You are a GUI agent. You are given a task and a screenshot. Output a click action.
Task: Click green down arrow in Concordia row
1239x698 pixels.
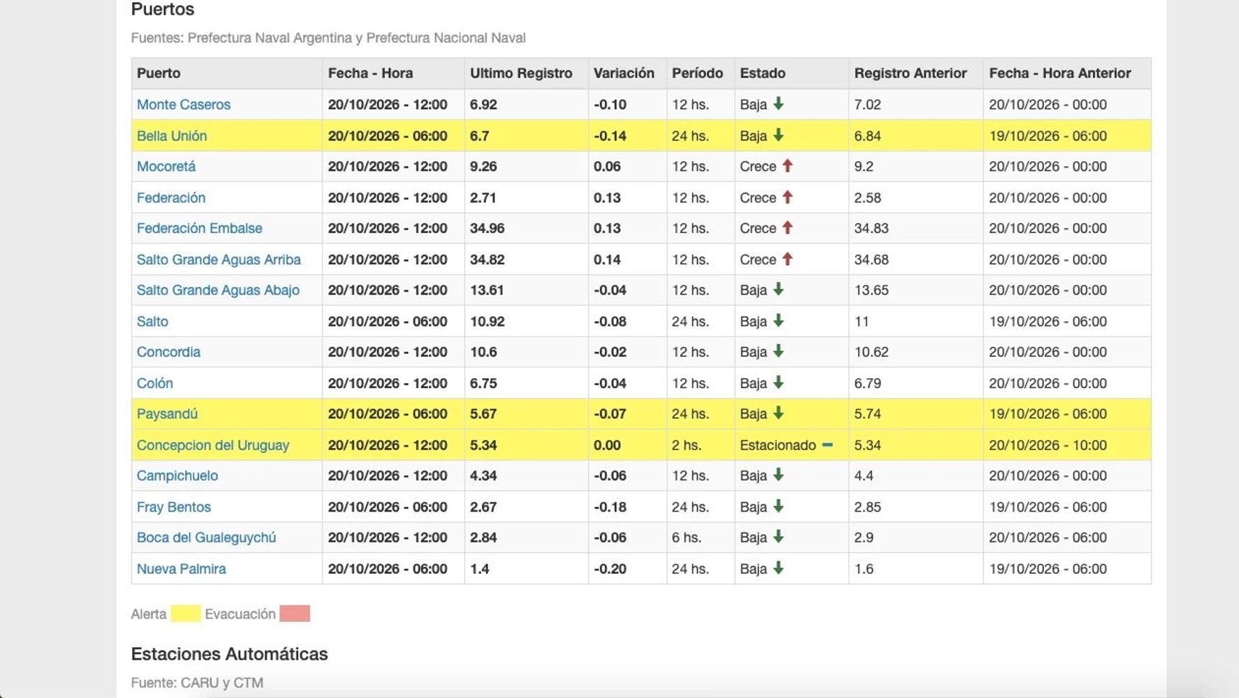click(778, 352)
